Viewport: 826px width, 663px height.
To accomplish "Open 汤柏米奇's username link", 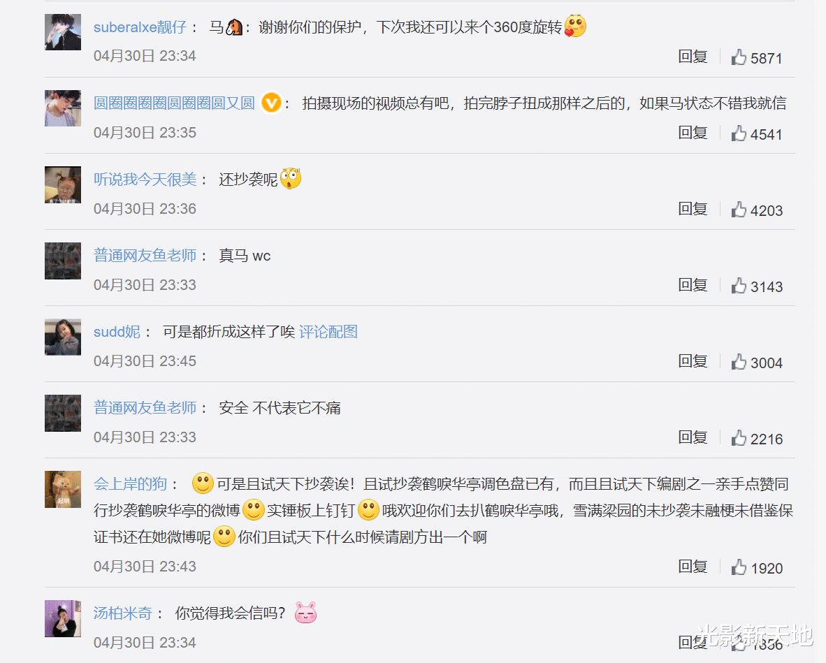I will (x=123, y=613).
